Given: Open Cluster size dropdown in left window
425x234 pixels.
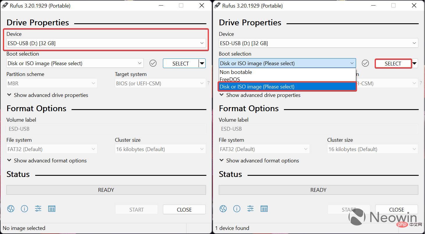Looking at the screenshot, I should click(x=160, y=149).
